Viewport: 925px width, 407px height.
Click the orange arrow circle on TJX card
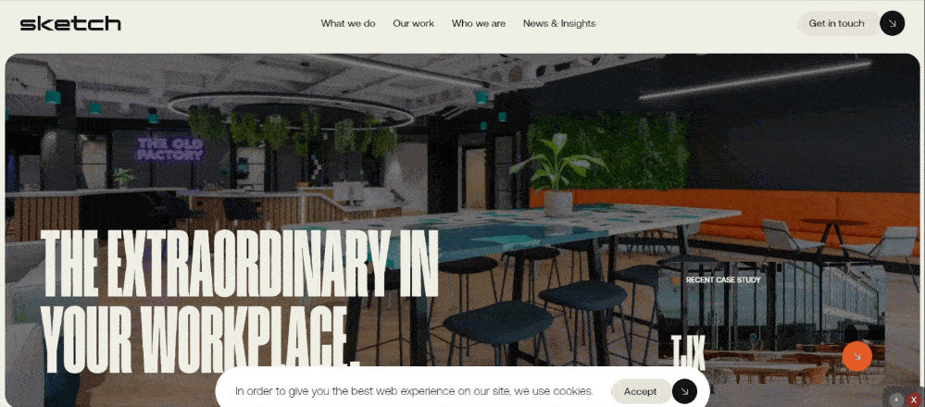tap(856, 356)
